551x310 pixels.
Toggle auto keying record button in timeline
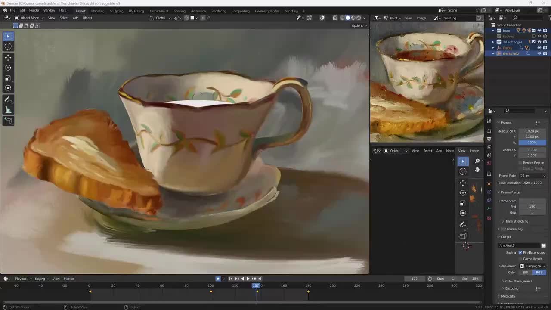point(218,279)
